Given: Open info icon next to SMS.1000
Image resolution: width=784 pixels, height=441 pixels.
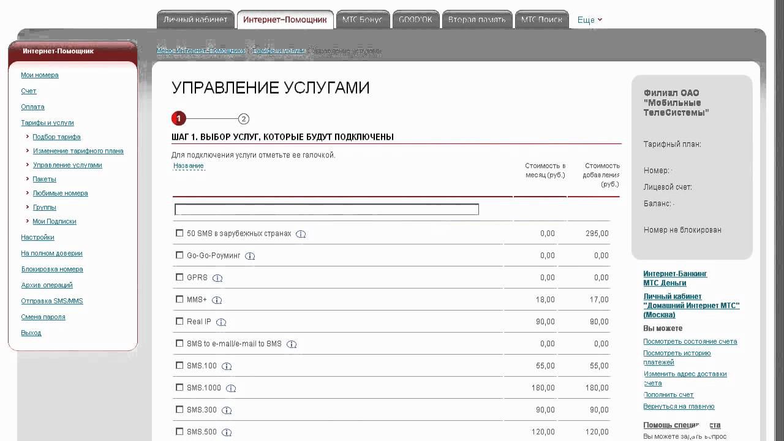Looking at the screenshot, I should point(231,388).
